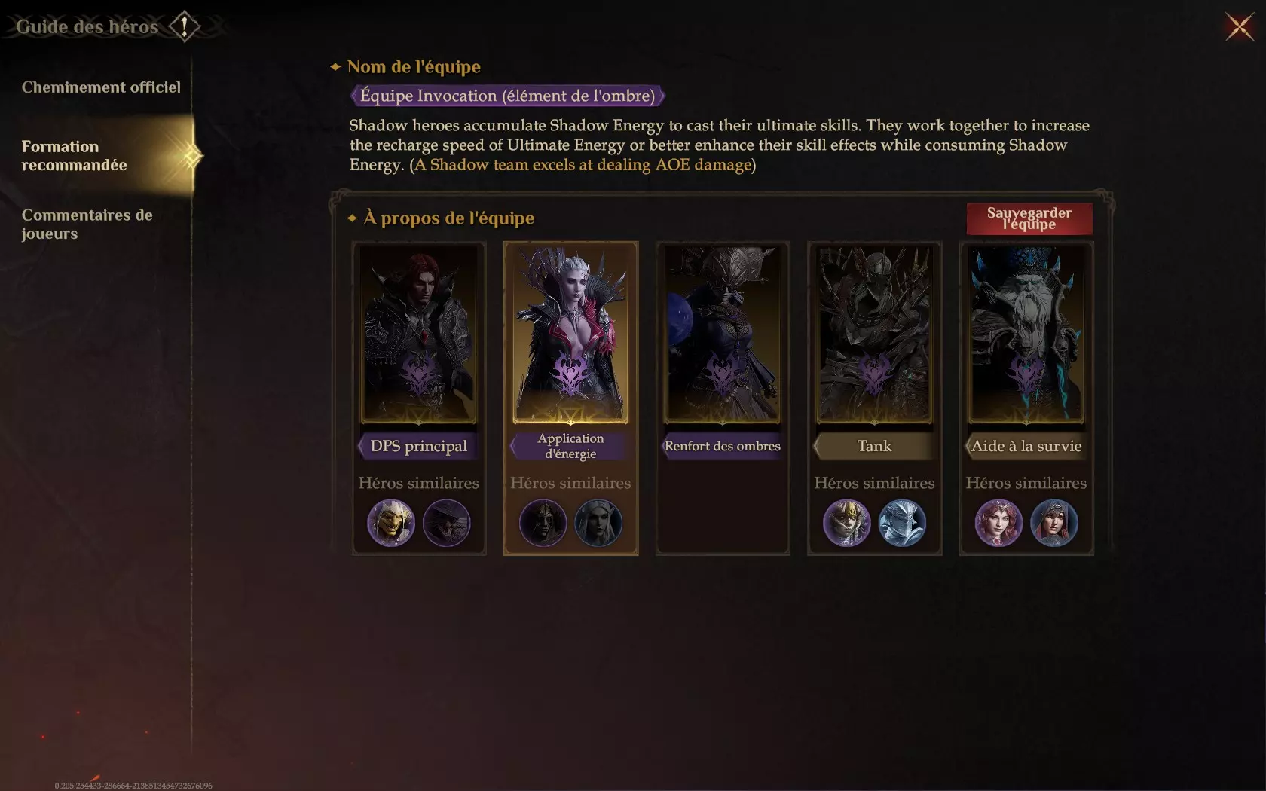Select the hat-wearing similar hero under DPS principal

tap(446, 523)
